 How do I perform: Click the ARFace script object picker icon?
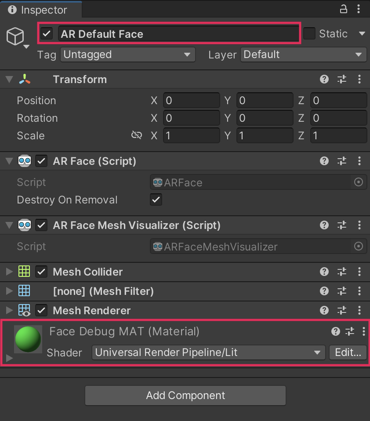click(359, 182)
